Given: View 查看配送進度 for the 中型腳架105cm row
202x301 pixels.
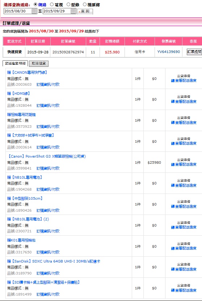Looking at the screenshot, I should click(x=184, y=206).
